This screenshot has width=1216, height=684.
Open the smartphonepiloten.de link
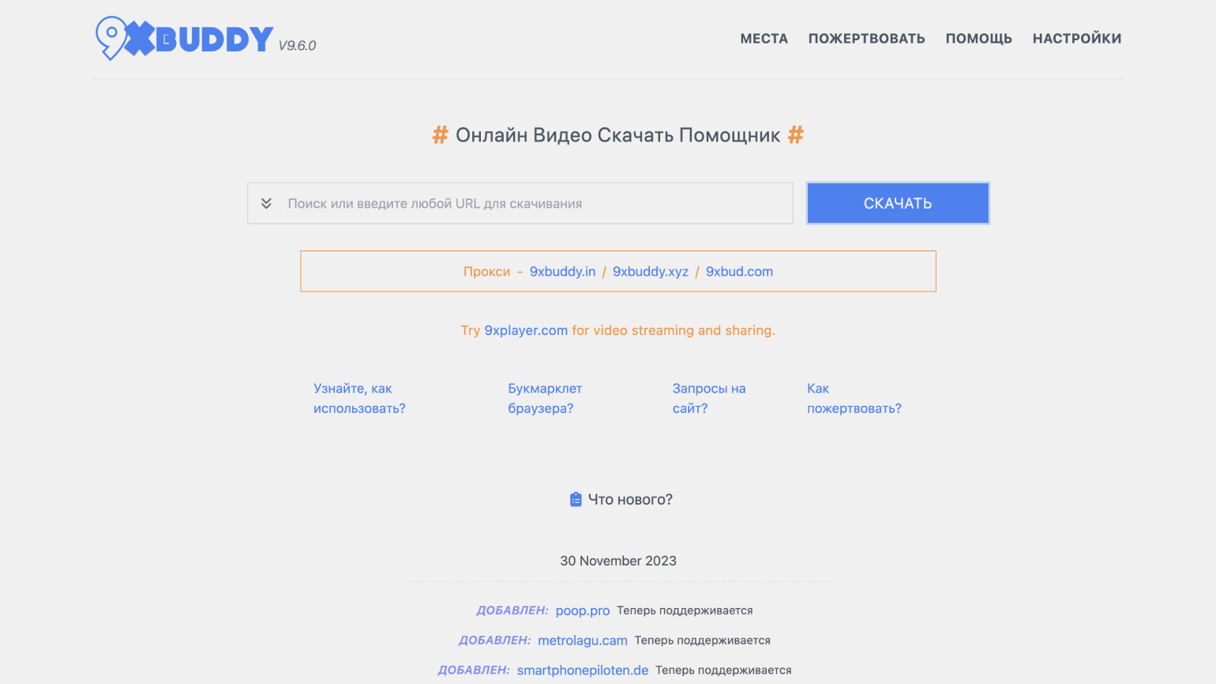(x=583, y=671)
